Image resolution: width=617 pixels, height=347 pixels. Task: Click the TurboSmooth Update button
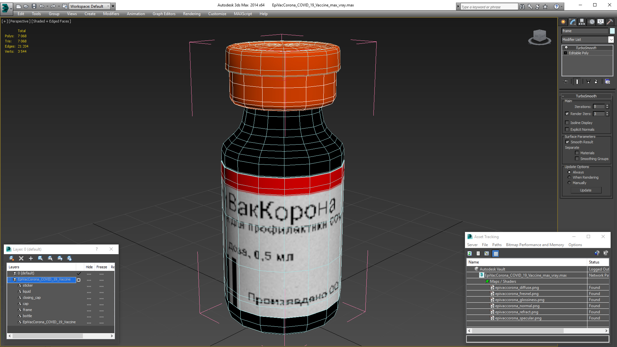pyautogui.click(x=586, y=190)
